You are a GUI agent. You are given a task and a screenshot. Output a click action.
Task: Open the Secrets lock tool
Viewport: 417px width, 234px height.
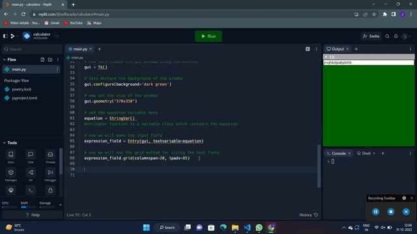[50, 190]
